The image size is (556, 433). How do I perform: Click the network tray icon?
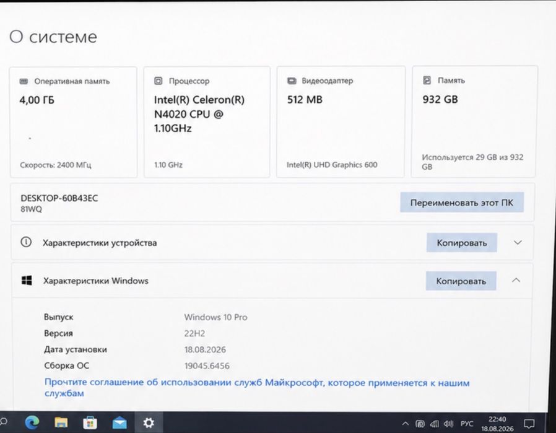click(x=435, y=424)
